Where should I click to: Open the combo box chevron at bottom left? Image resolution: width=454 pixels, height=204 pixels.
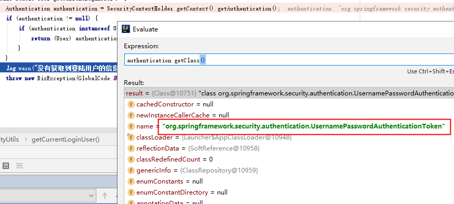[x=92, y=196]
